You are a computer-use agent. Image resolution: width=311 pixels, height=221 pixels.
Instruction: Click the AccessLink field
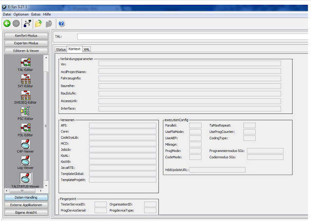tap(190, 101)
